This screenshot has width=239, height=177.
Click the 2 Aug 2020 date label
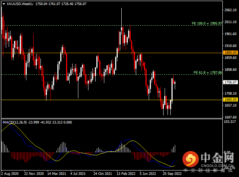coord(10,173)
